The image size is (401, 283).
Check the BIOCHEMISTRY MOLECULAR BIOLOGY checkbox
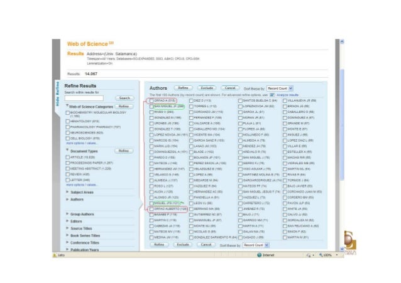pyautogui.click(x=68, y=113)
